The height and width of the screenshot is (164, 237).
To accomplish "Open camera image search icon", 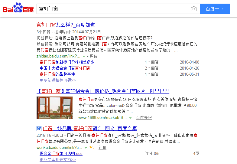I will point(193,9).
